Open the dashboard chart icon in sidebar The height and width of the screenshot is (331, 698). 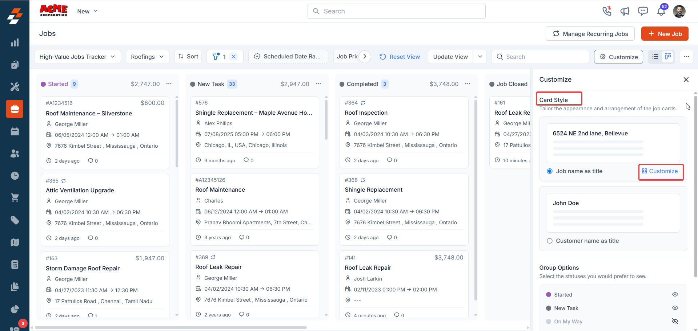15,42
